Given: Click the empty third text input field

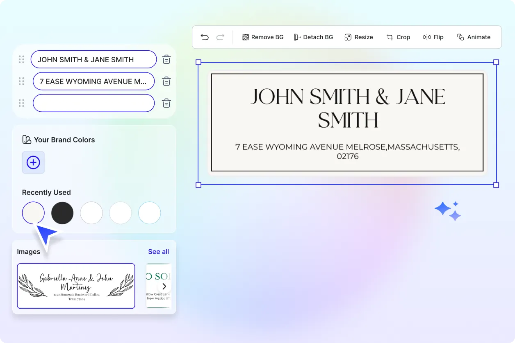Looking at the screenshot, I should tap(93, 103).
